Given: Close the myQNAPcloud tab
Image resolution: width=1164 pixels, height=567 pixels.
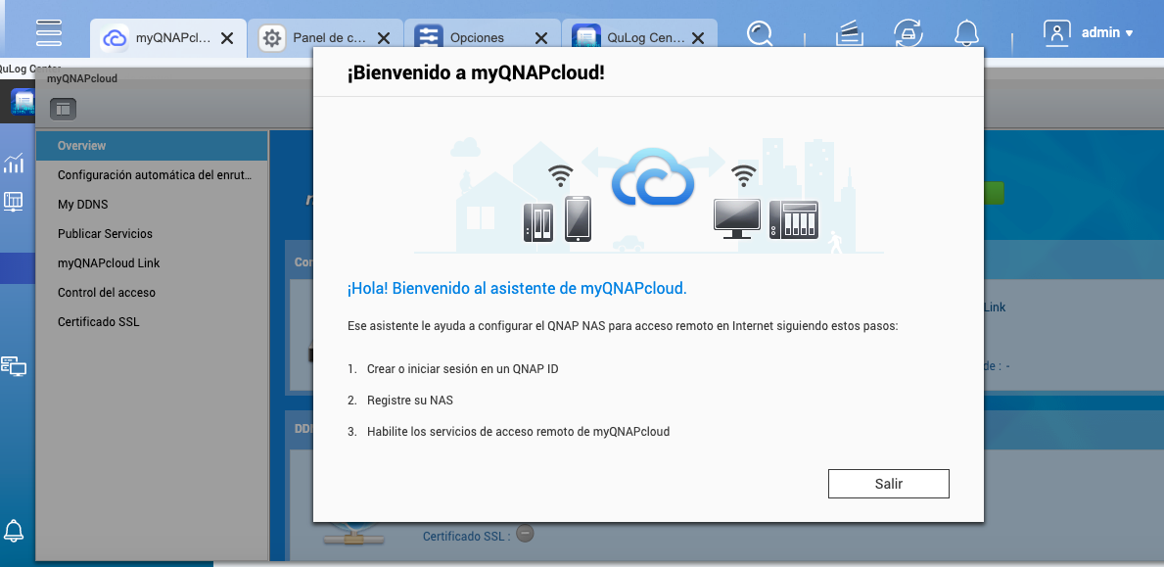Looking at the screenshot, I should (x=227, y=38).
